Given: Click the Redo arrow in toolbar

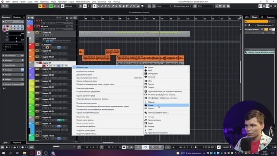Looking at the screenshot, I should [x=7, y=6].
